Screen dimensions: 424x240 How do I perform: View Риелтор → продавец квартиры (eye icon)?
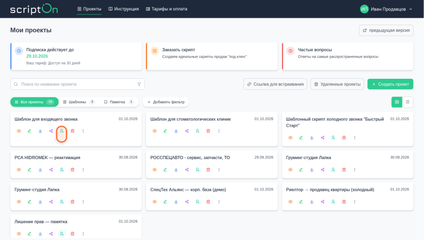pos(290,202)
